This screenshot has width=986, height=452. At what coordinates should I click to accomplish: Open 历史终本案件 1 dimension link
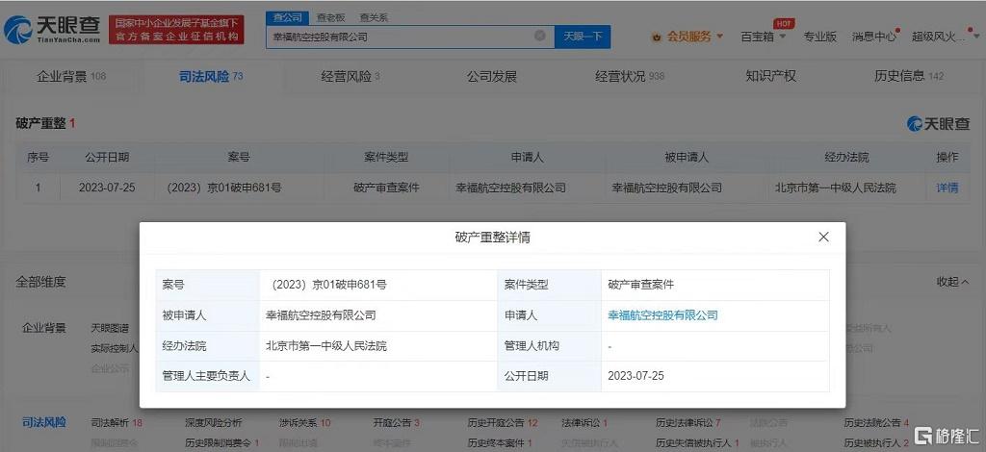(x=500, y=443)
